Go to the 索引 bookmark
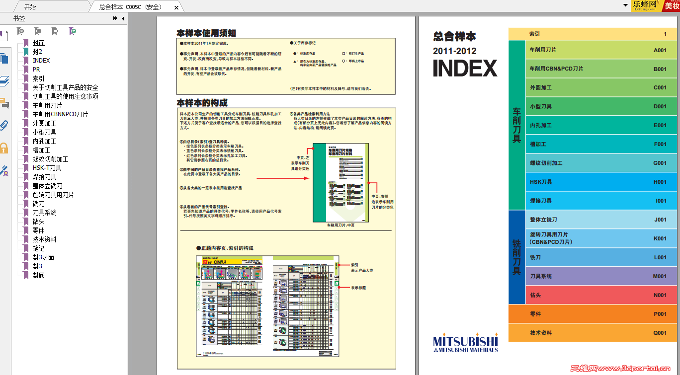 click(39, 78)
